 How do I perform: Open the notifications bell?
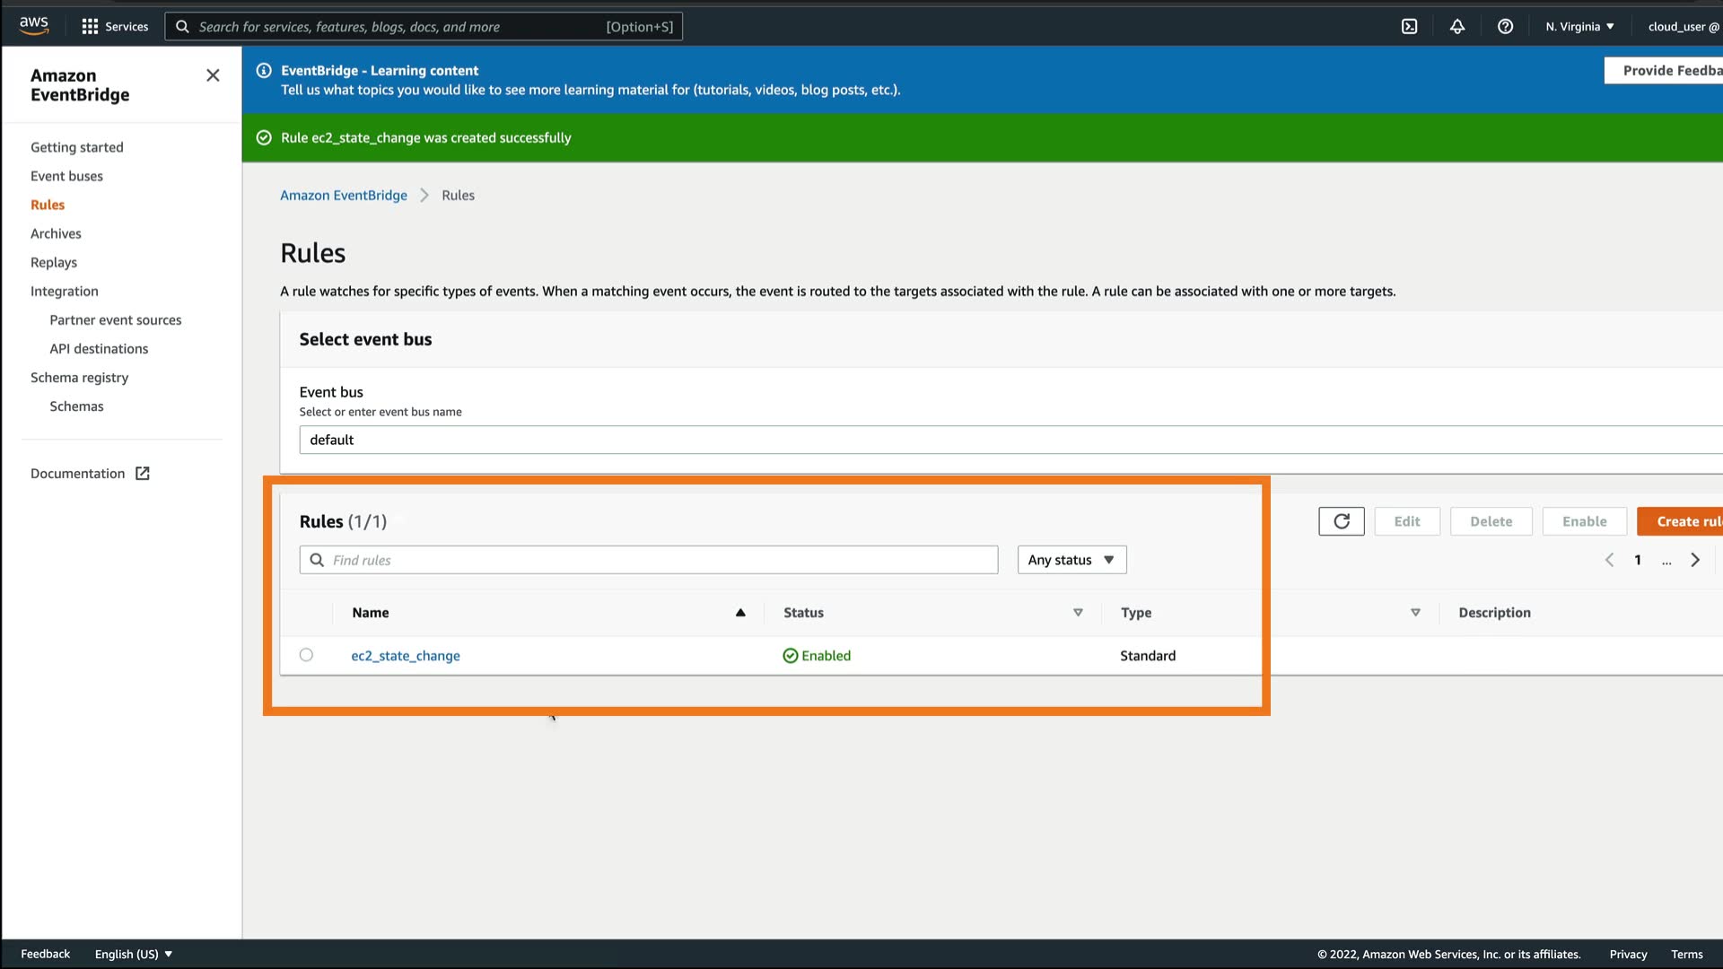1457,27
